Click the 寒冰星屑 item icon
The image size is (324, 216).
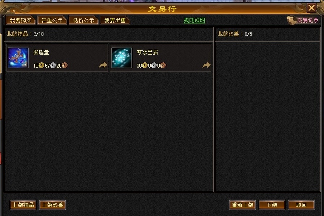(x=121, y=58)
